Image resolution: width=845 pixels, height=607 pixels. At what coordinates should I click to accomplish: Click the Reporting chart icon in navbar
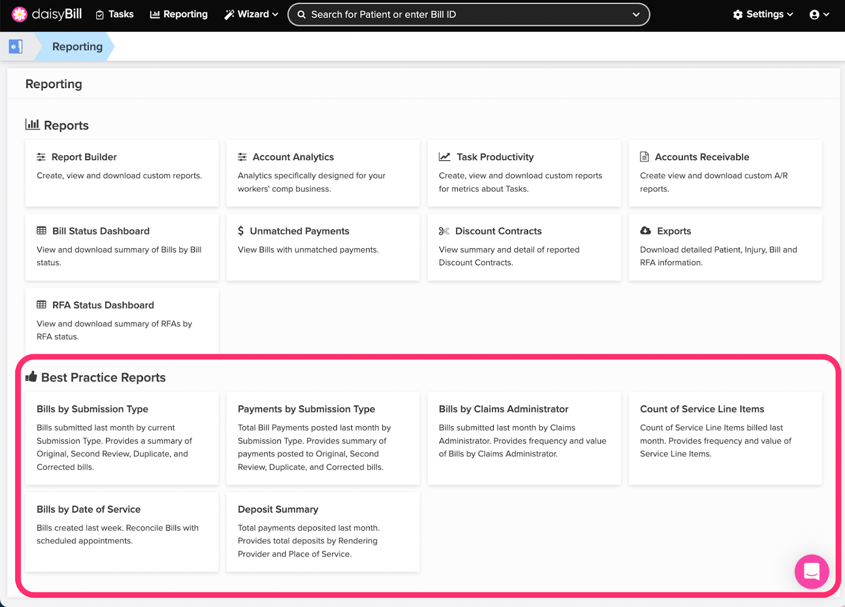coord(155,15)
